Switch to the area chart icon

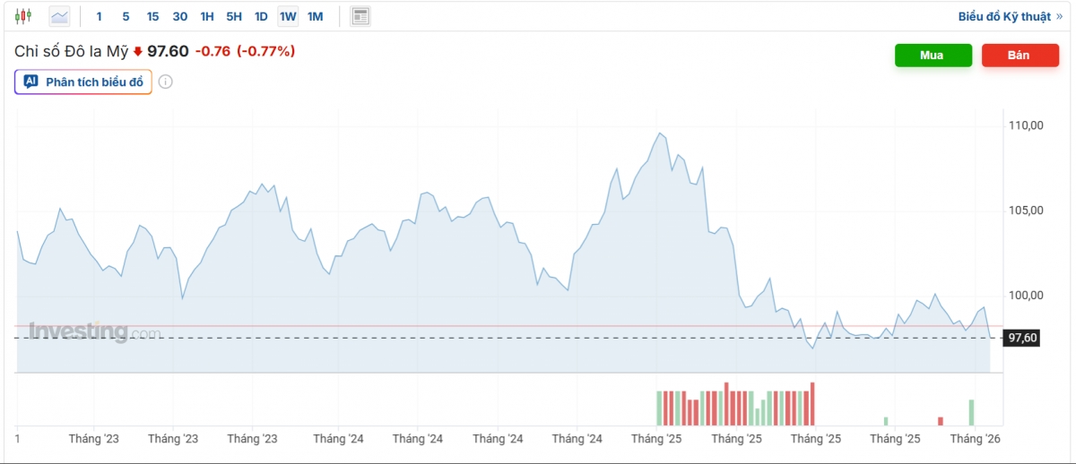click(x=59, y=16)
